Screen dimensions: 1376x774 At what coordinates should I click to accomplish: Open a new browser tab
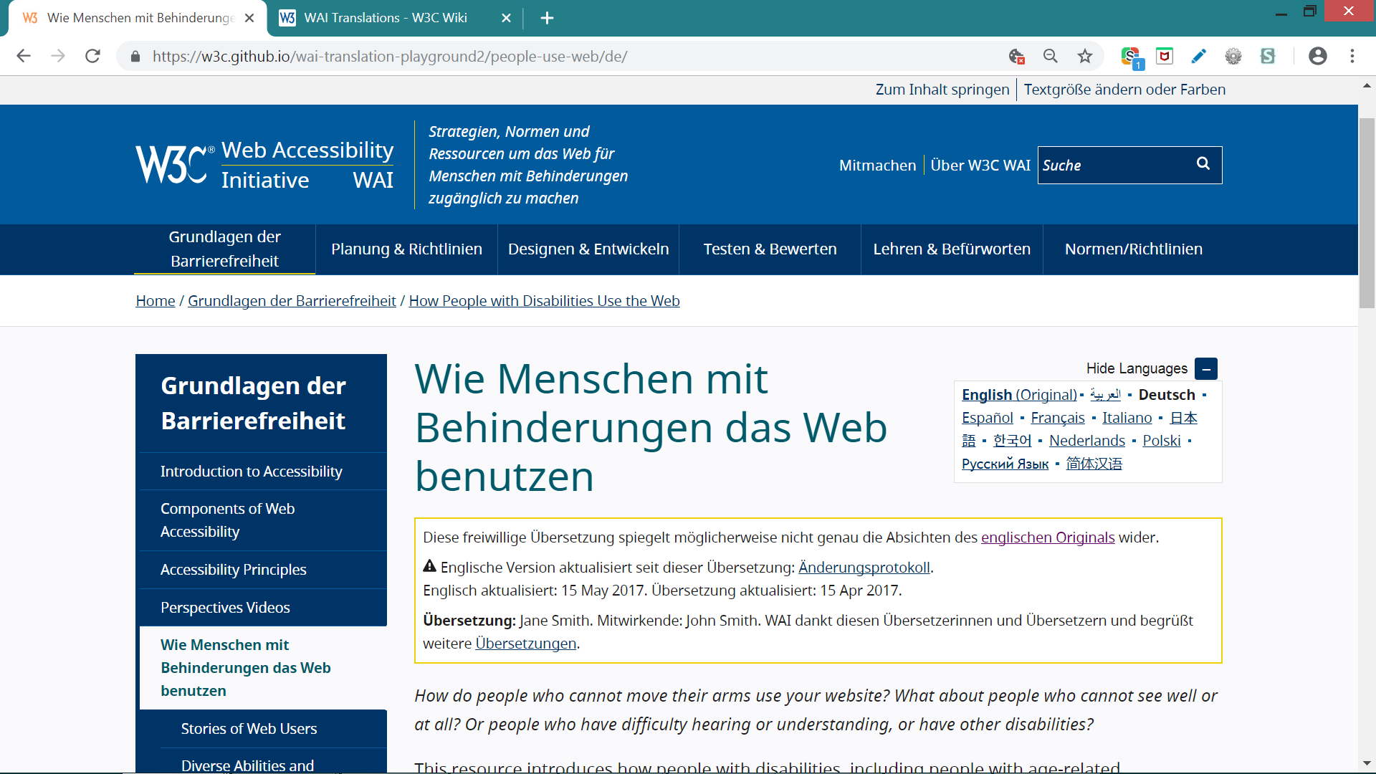point(547,18)
